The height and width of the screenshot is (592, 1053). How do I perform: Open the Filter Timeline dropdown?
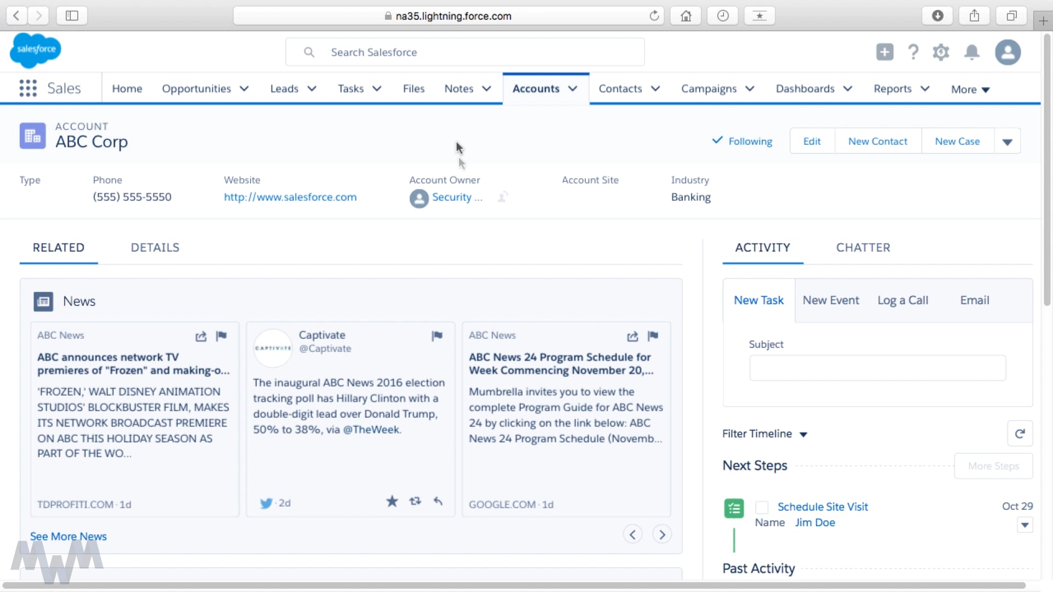765,434
